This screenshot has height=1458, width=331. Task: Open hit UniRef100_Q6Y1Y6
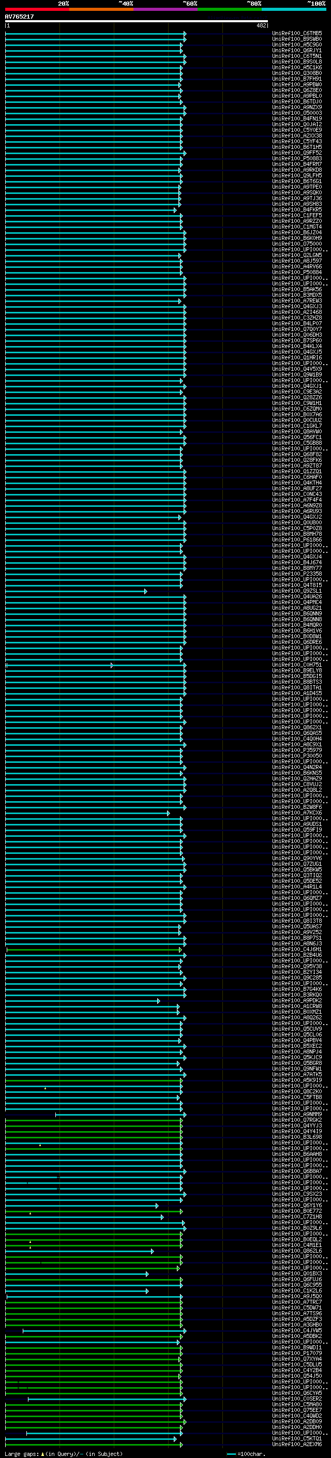[297, 1206]
